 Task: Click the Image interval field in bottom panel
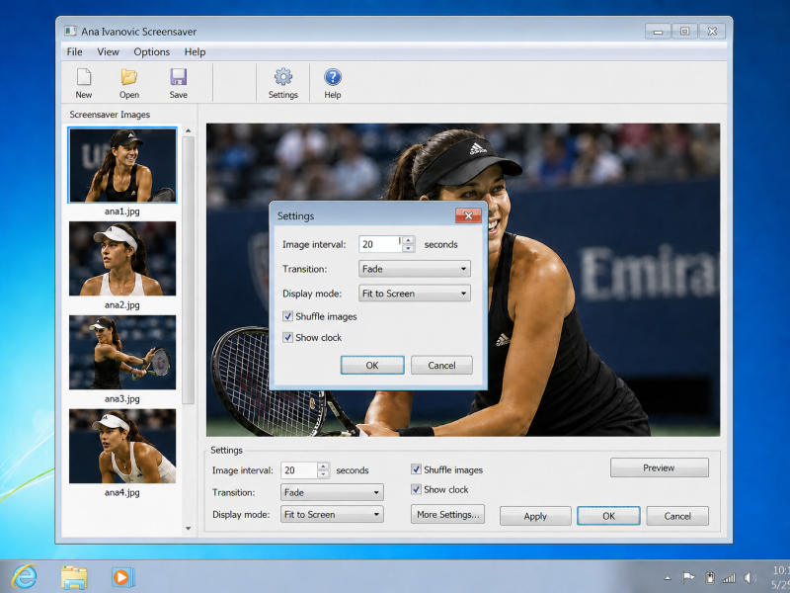point(299,470)
